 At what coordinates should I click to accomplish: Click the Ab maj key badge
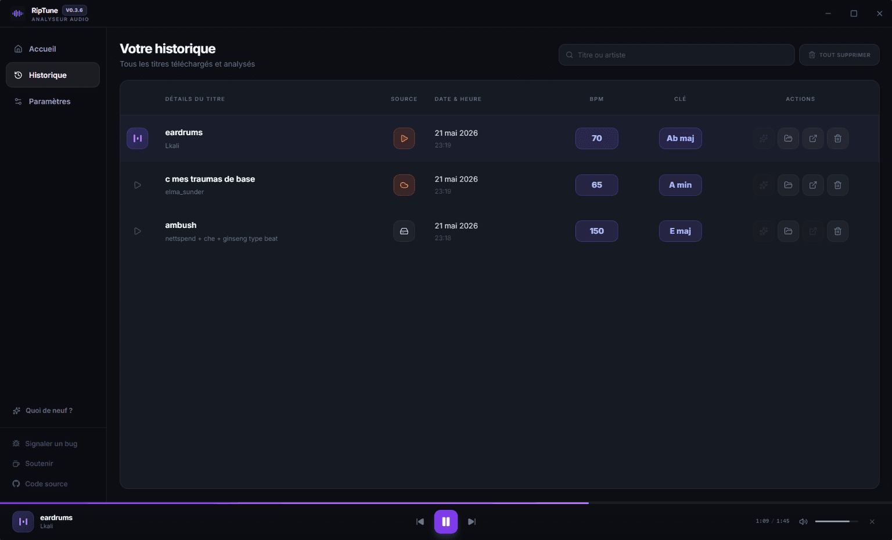point(680,138)
